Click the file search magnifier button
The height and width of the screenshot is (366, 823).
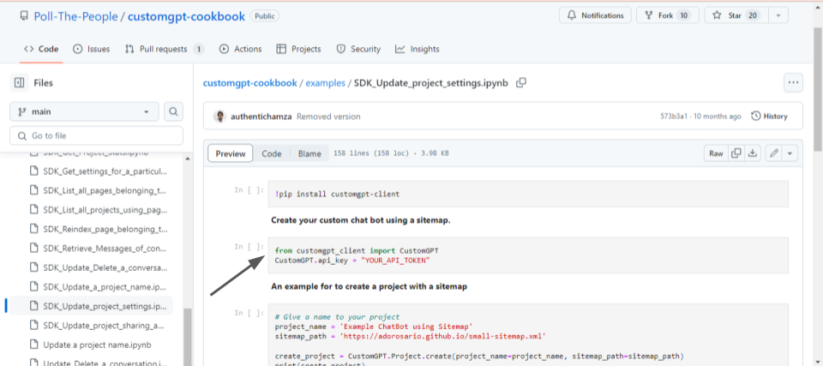point(173,111)
